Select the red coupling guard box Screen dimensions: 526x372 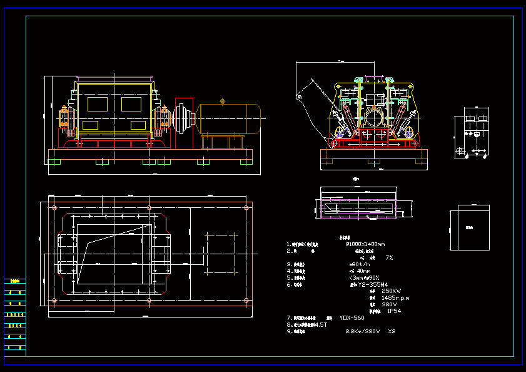pyautogui.click(x=184, y=123)
